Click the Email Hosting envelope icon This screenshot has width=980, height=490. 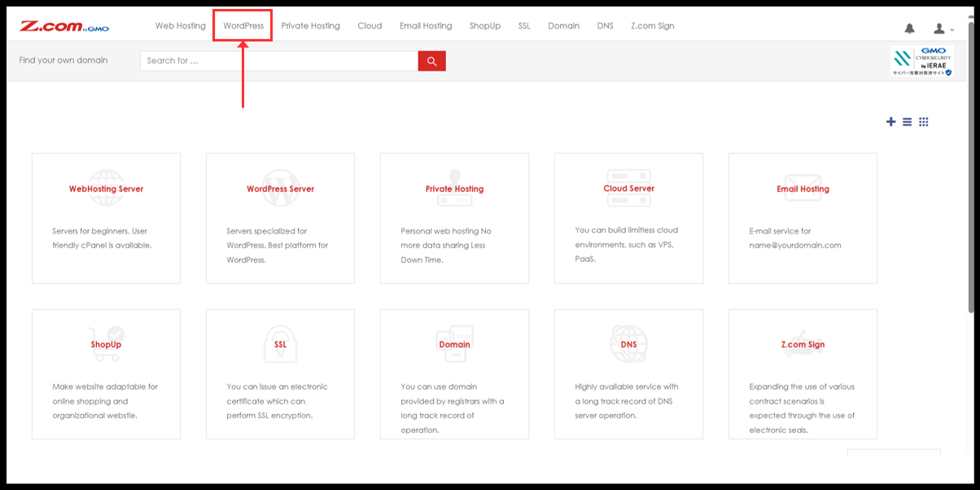[x=803, y=188]
